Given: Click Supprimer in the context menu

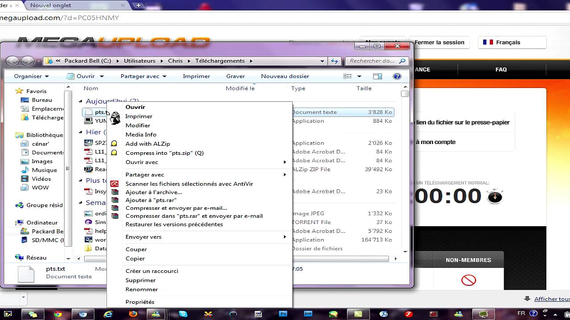Looking at the screenshot, I should coord(141,280).
